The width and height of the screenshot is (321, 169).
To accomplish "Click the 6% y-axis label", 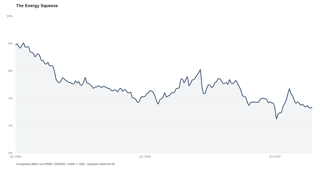I will point(10,71).
